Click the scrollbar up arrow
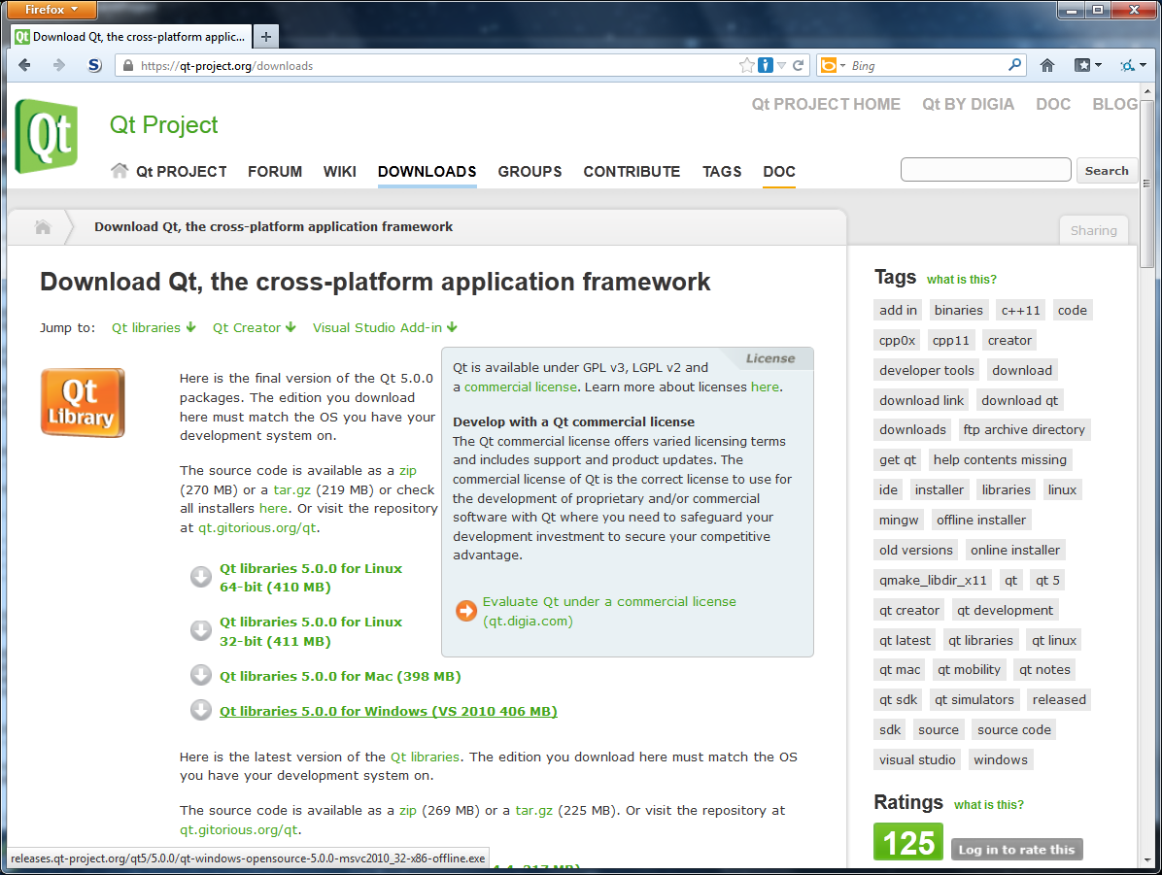 1146,91
